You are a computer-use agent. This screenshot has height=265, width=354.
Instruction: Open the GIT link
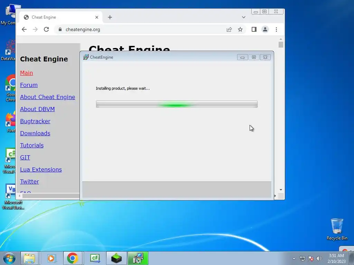25,157
